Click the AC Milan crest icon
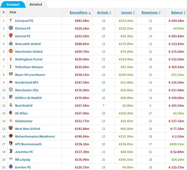The width and height of the screenshot is (187, 170). coord(11,113)
